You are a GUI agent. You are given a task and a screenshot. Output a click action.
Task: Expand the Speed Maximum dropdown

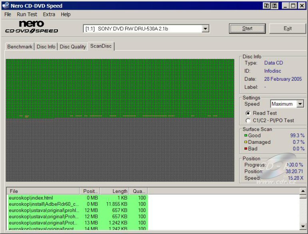(x=300, y=104)
